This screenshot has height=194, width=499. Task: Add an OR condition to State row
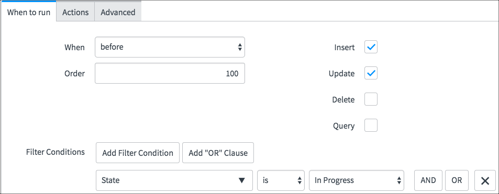click(457, 180)
